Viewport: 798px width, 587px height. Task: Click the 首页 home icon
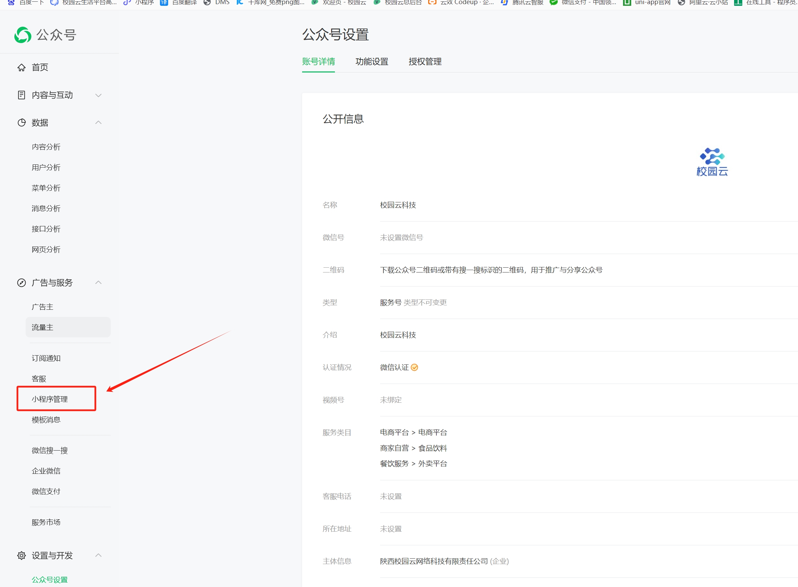(x=21, y=67)
